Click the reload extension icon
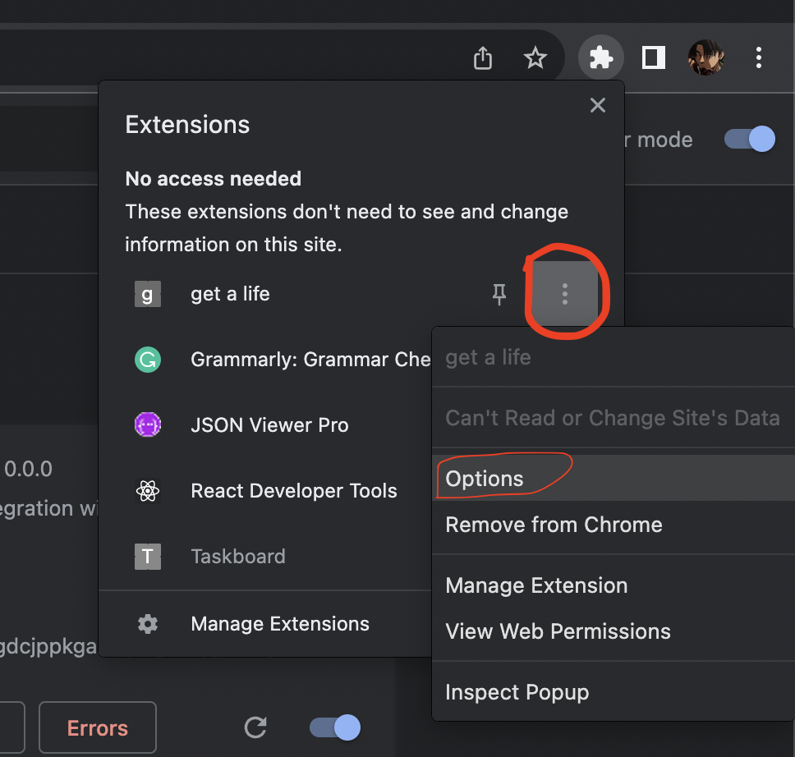Screen dimensions: 795x757 tap(256, 727)
